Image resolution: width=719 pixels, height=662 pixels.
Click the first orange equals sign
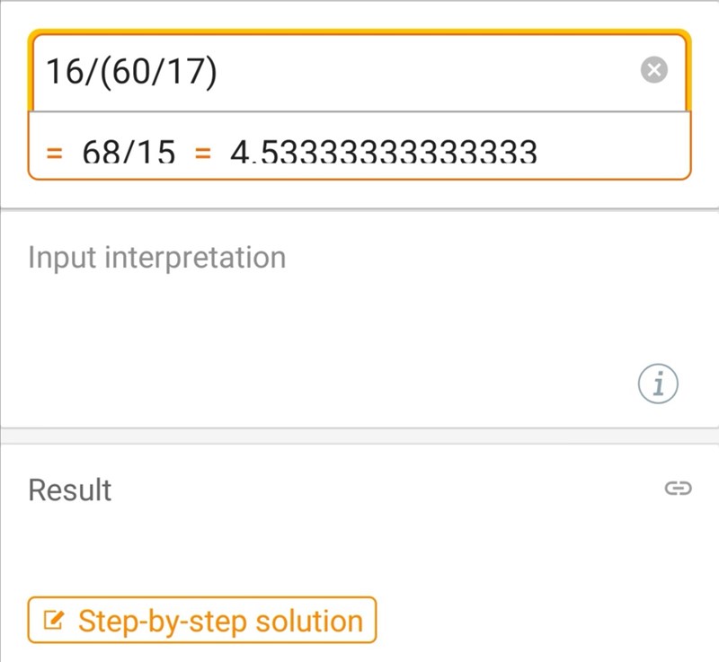pos(55,153)
